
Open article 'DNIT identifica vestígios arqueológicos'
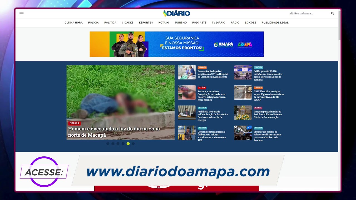[x=269, y=96]
